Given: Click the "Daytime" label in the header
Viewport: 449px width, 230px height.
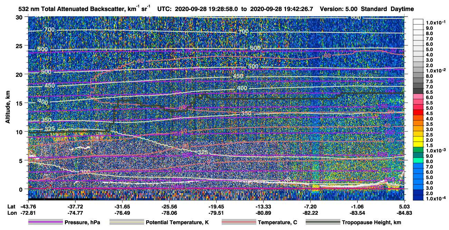Looking at the screenshot, I should 402,9.
